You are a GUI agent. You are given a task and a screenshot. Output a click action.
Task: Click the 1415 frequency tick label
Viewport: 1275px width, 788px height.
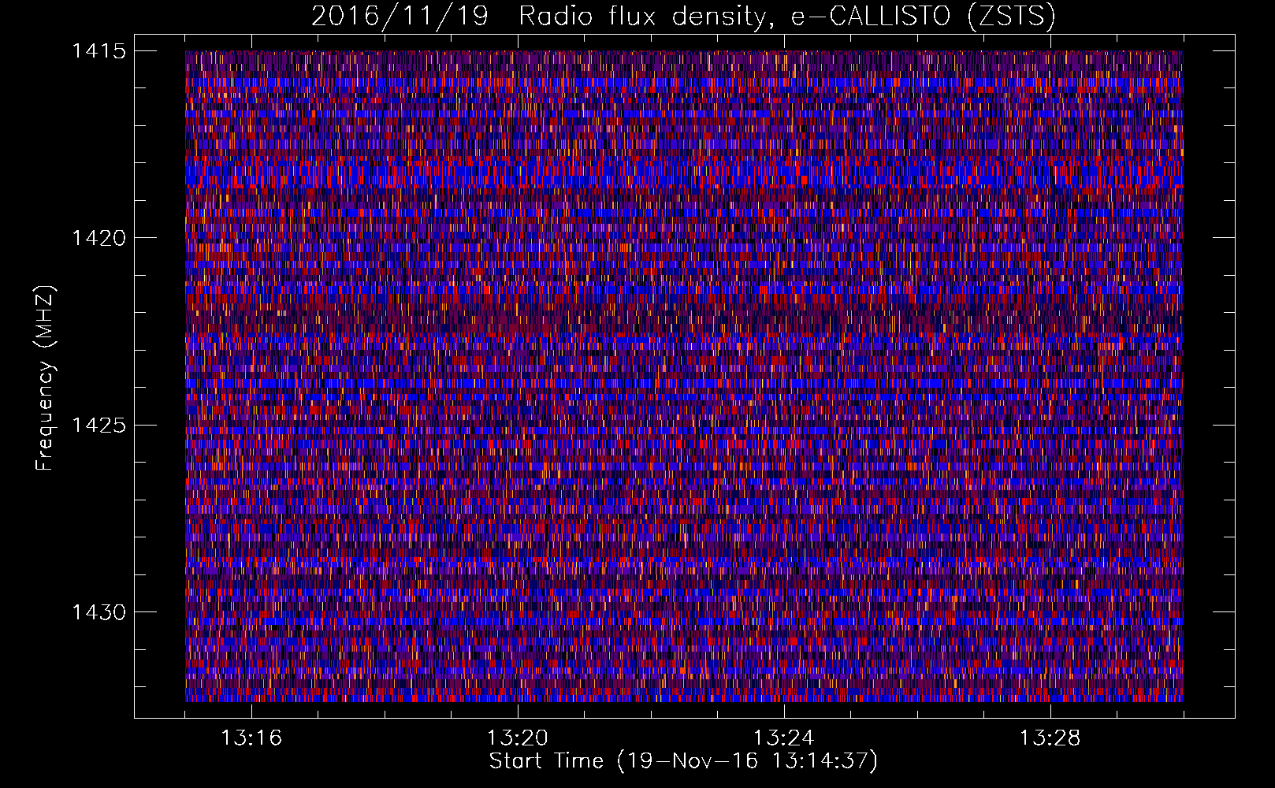click(99, 51)
